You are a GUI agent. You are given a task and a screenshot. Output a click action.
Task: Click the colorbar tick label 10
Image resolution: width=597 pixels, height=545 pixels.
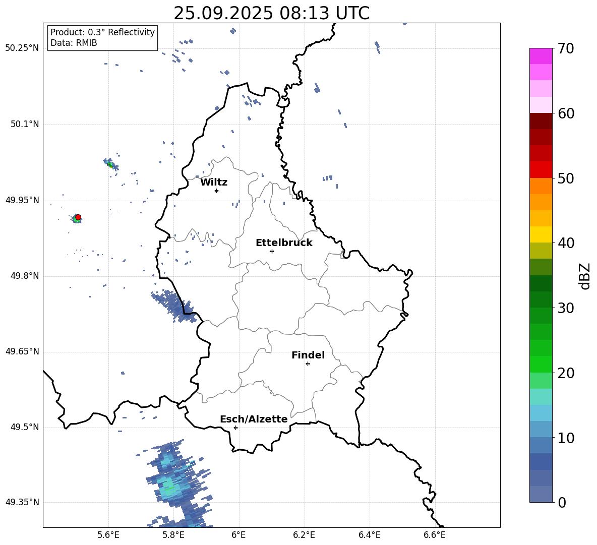(x=566, y=438)
